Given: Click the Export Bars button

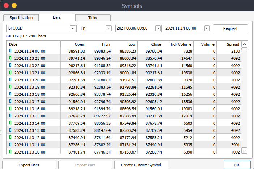Looking at the screenshot, I should point(29,165).
